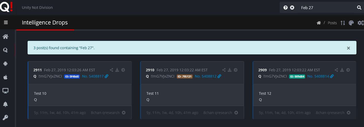The height and width of the screenshot is (127, 364).
Task: Open the settings gears icon
Action: [x=361, y=23]
